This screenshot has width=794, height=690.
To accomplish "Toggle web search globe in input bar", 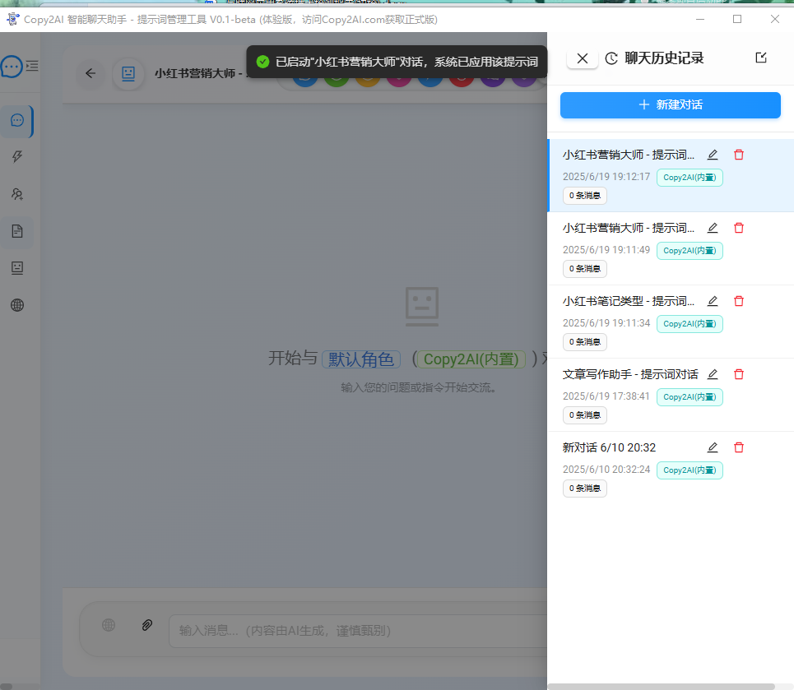I will pos(109,625).
